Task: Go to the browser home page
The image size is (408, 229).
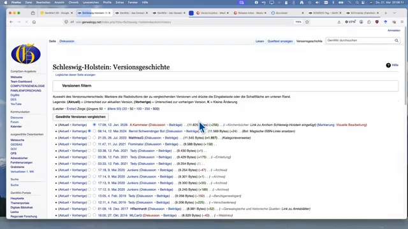Action: point(34,22)
